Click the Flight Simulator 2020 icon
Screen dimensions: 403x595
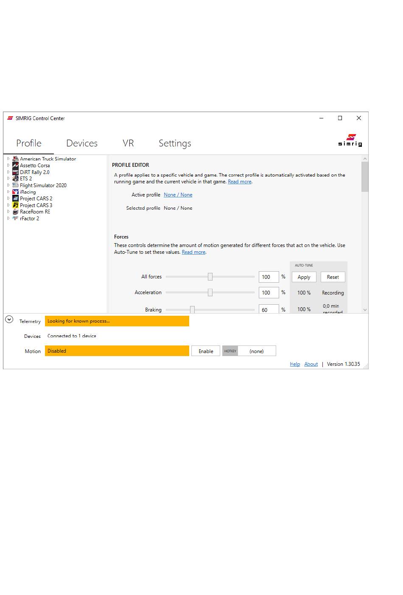pyautogui.click(x=15, y=185)
